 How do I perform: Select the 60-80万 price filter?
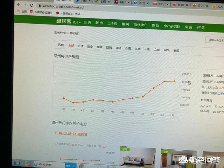coord(204,111)
